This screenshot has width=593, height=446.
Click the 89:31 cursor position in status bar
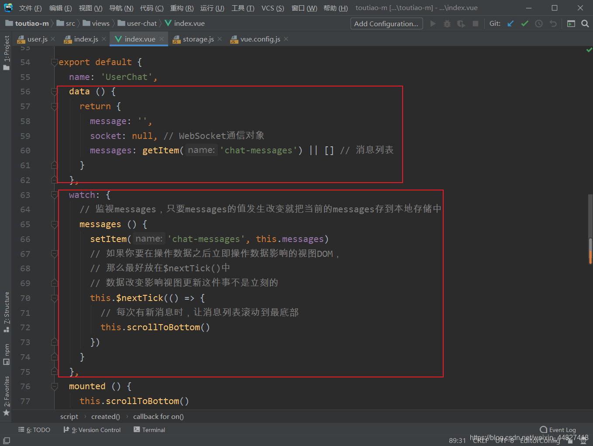click(x=457, y=440)
